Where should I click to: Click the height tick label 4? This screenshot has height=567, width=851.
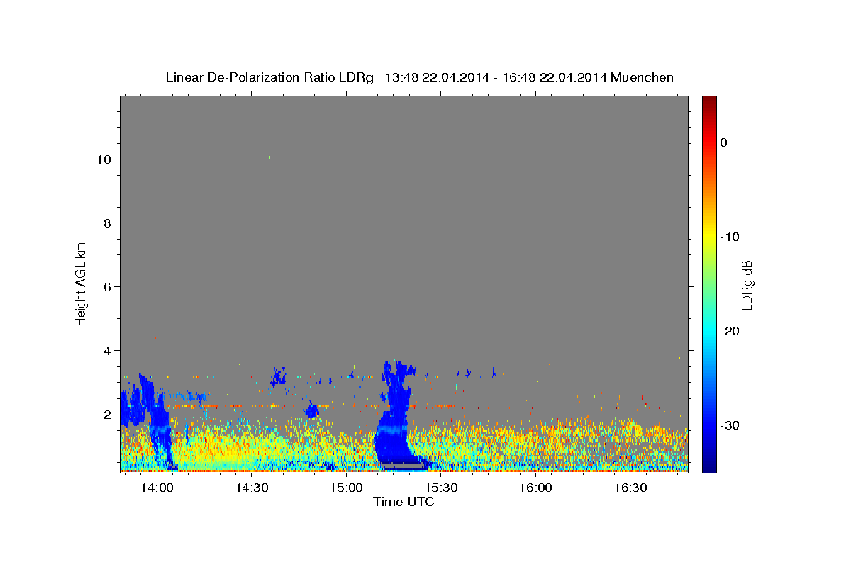[x=108, y=351]
